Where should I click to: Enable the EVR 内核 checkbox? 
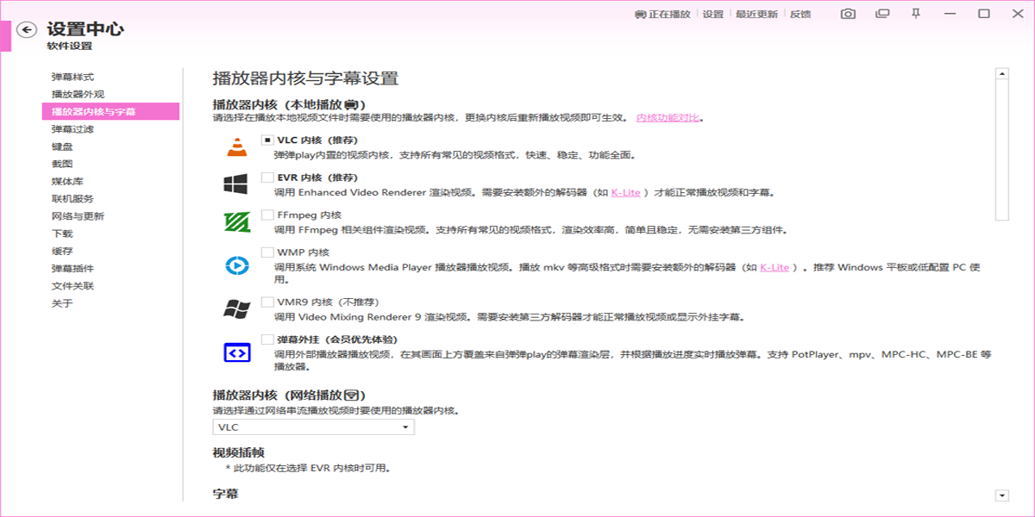(x=267, y=178)
